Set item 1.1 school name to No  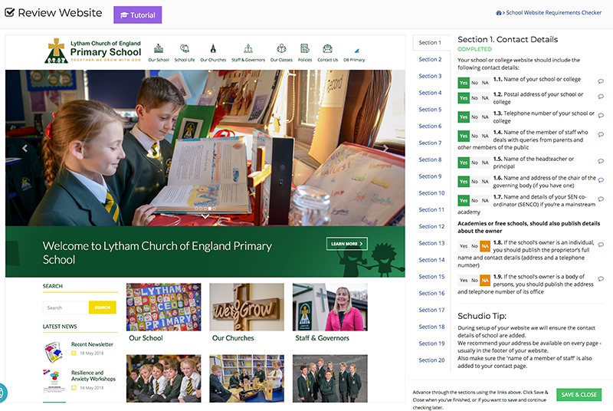click(474, 83)
